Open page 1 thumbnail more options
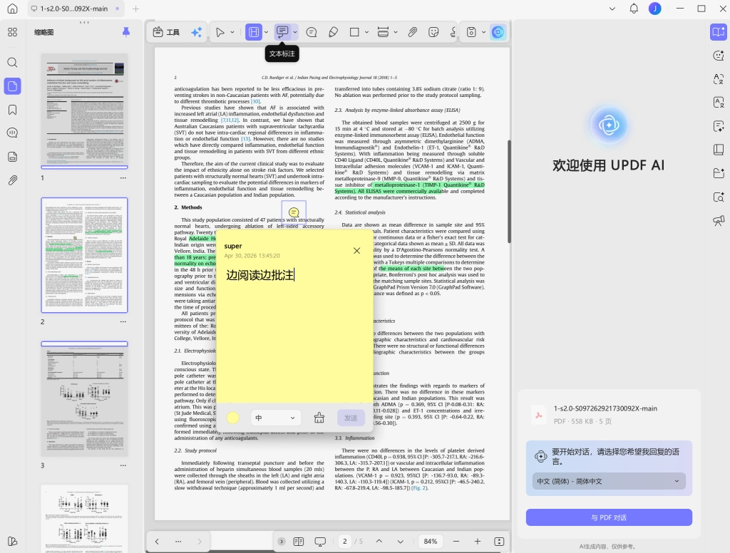Image resolution: width=730 pixels, height=553 pixels. pos(123,178)
